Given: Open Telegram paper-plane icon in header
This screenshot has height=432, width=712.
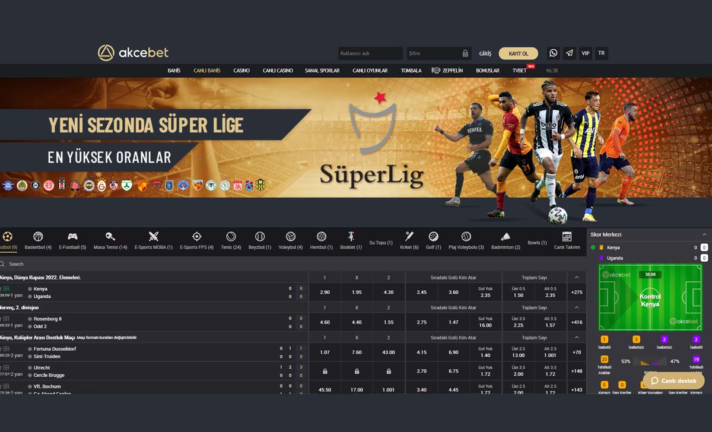Looking at the screenshot, I should [570, 53].
